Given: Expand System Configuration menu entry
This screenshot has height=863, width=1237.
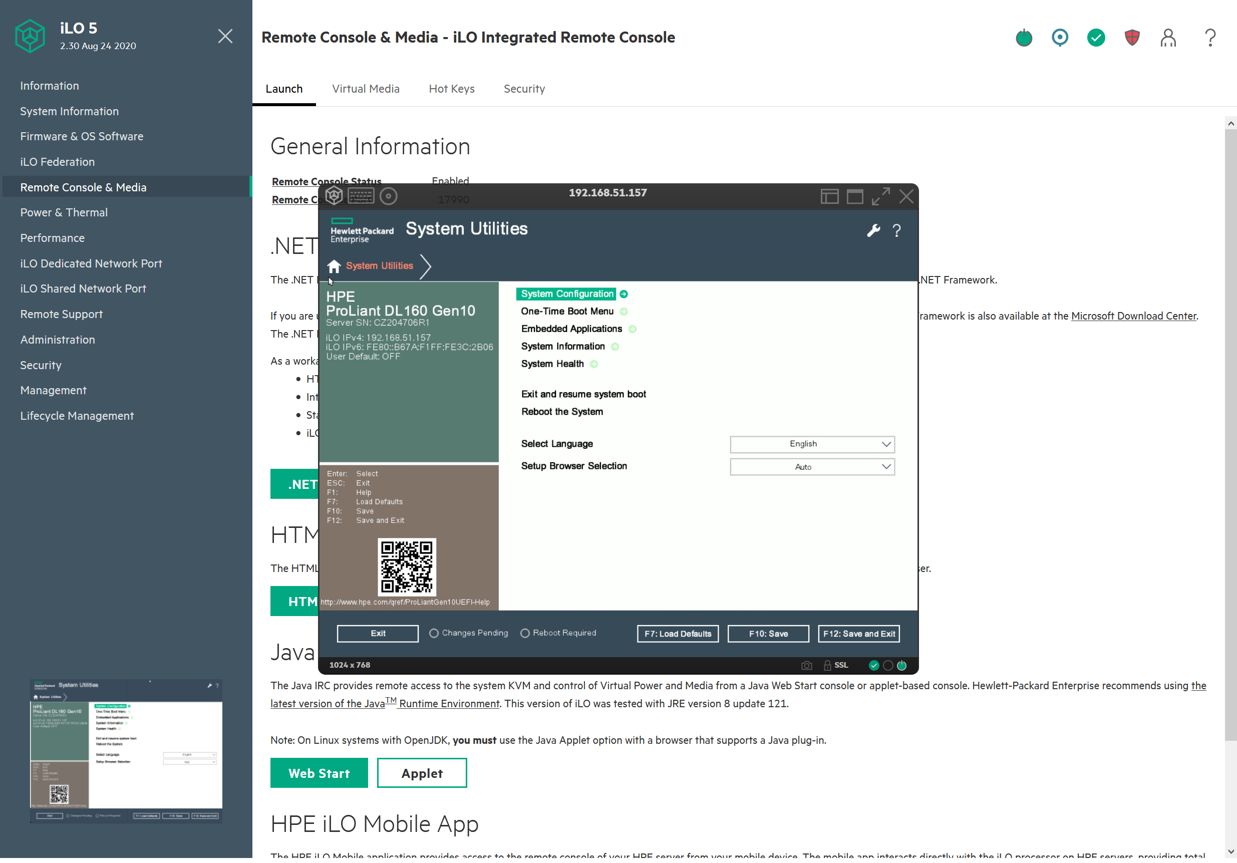Looking at the screenshot, I should [x=567, y=294].
